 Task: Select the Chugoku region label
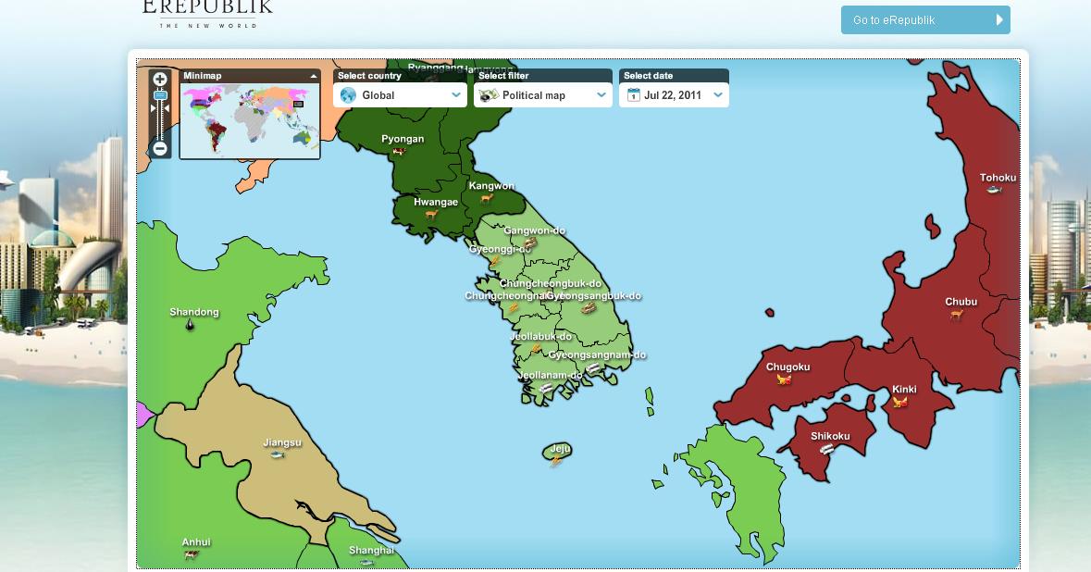[787, 367]
